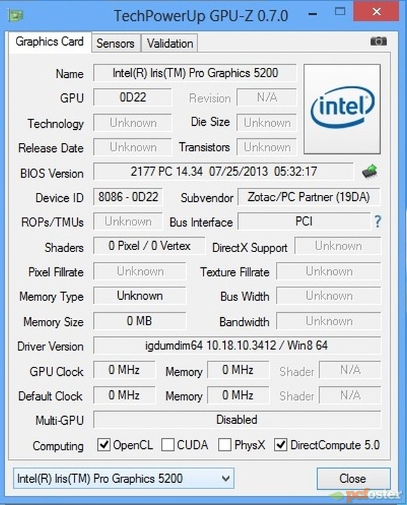
Task: Toggle the PhysX checkbox
Action: point(224,445)
